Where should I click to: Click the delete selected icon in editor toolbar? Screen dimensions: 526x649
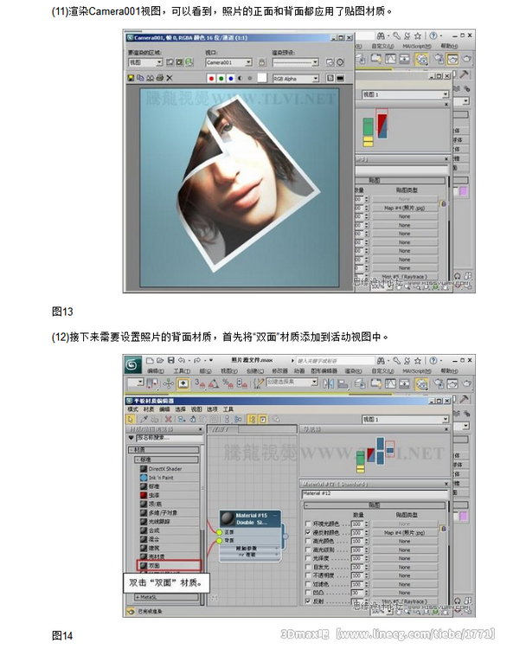click(167, 419)
